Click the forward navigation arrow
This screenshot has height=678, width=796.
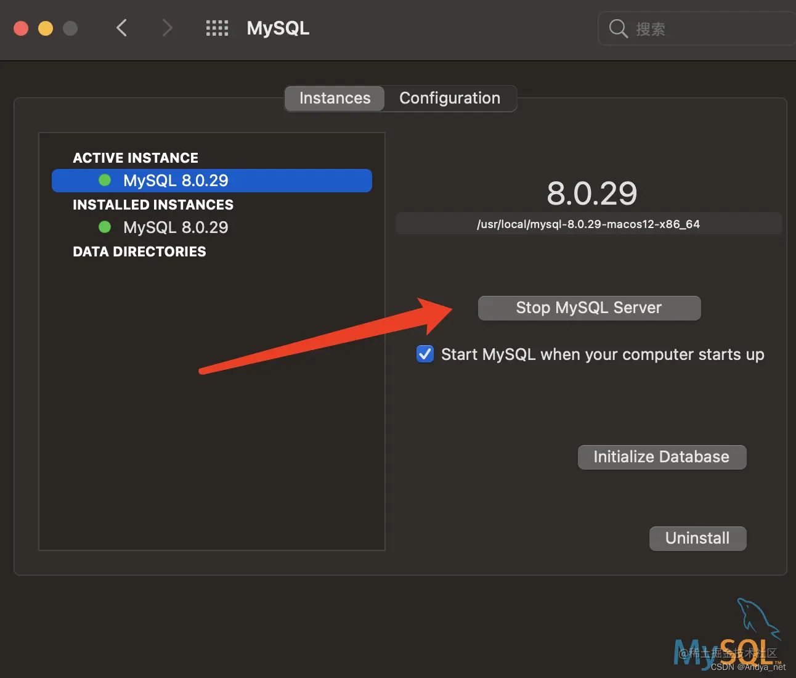click(x=167, y=28)
